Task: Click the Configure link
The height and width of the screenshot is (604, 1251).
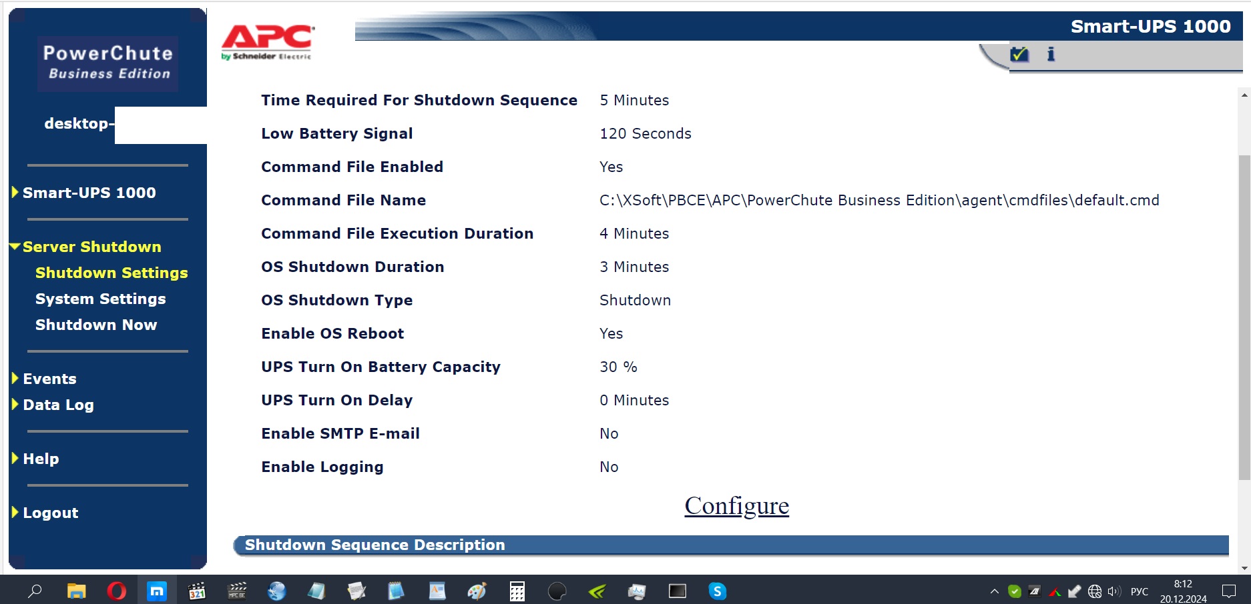Action: coord(737,506)
